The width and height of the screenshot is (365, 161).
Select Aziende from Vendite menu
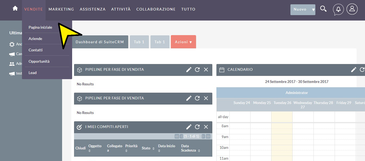pos(36,39)
